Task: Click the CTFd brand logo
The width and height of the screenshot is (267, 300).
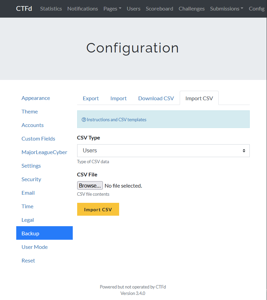Action: [24, 9]
